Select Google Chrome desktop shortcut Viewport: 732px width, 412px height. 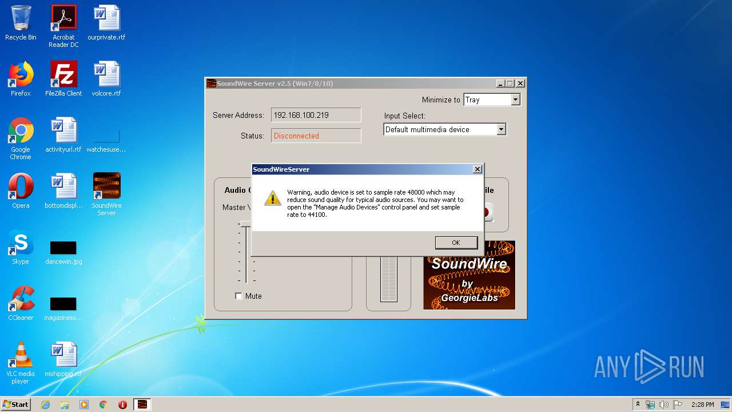pos(21,138)
